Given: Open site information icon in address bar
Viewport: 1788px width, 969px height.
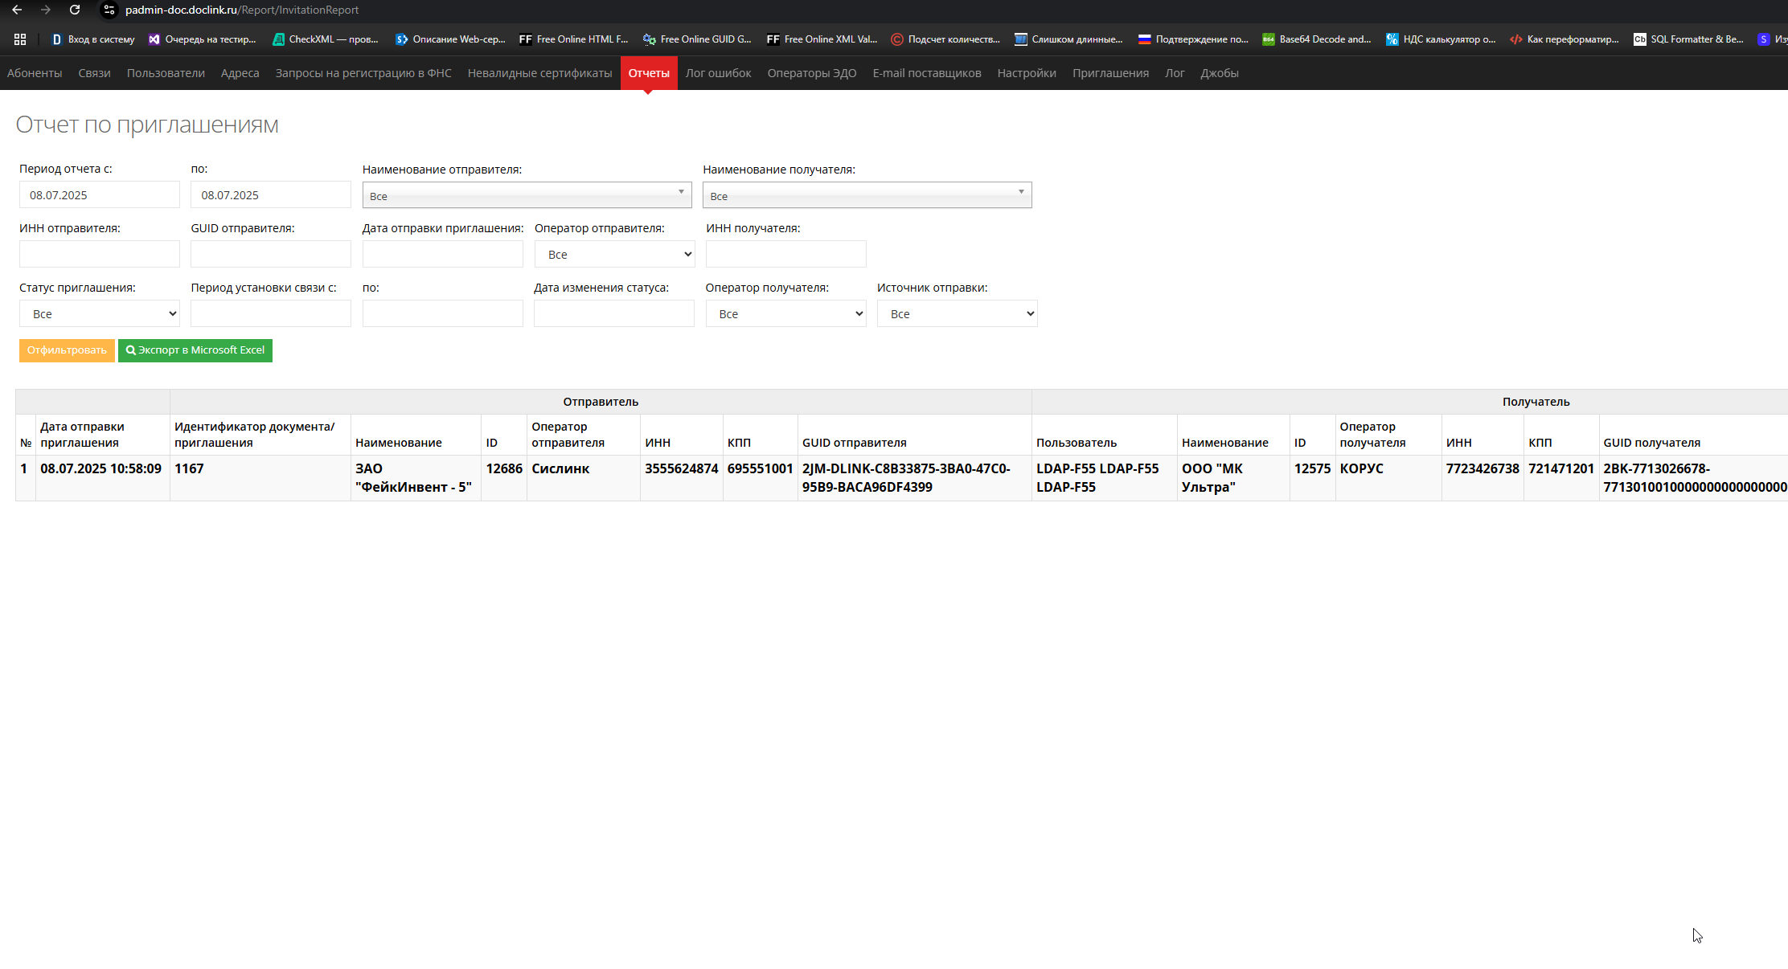Looking at the screenshot, I should [109, 10].
